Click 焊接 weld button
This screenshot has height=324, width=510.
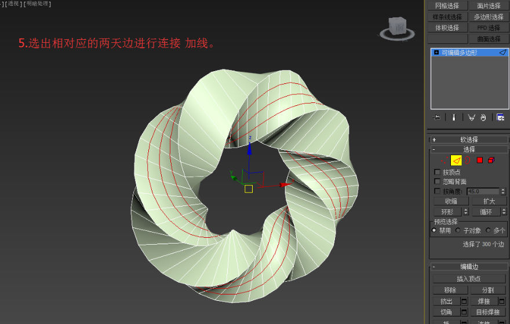pyautogui.click(x=484, y=301)
